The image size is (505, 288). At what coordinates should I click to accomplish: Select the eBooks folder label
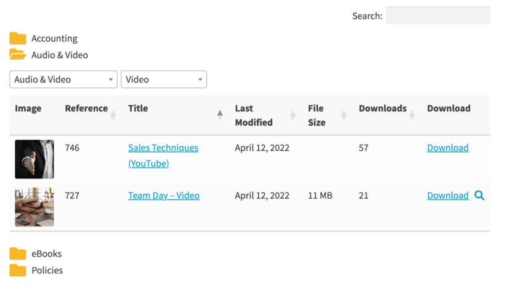pos(46,254)
